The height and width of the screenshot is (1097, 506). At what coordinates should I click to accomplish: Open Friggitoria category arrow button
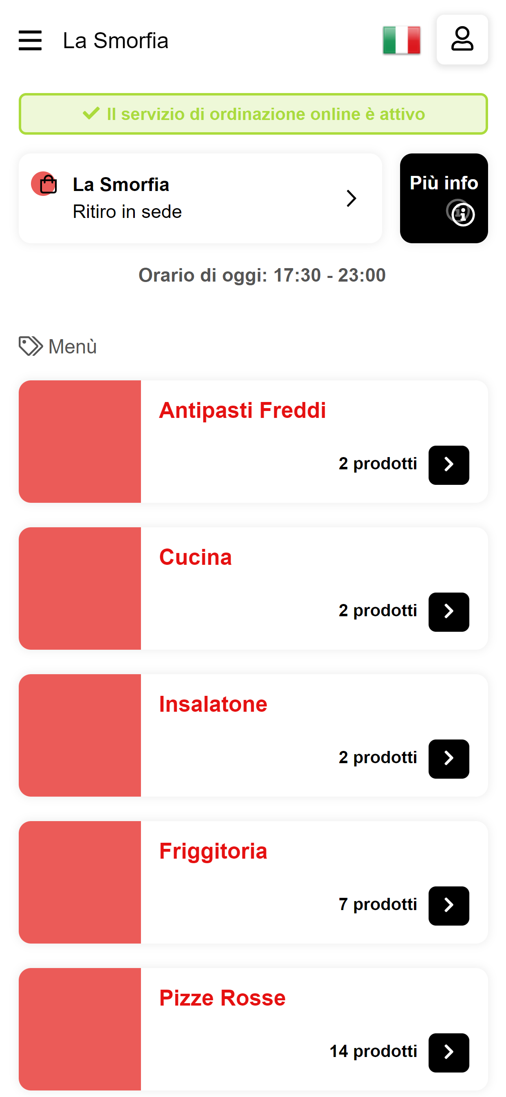tap(448, 906)
